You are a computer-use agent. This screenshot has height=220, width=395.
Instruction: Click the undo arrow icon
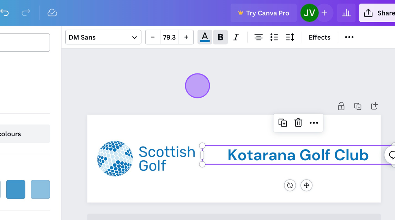click(5, 13)
